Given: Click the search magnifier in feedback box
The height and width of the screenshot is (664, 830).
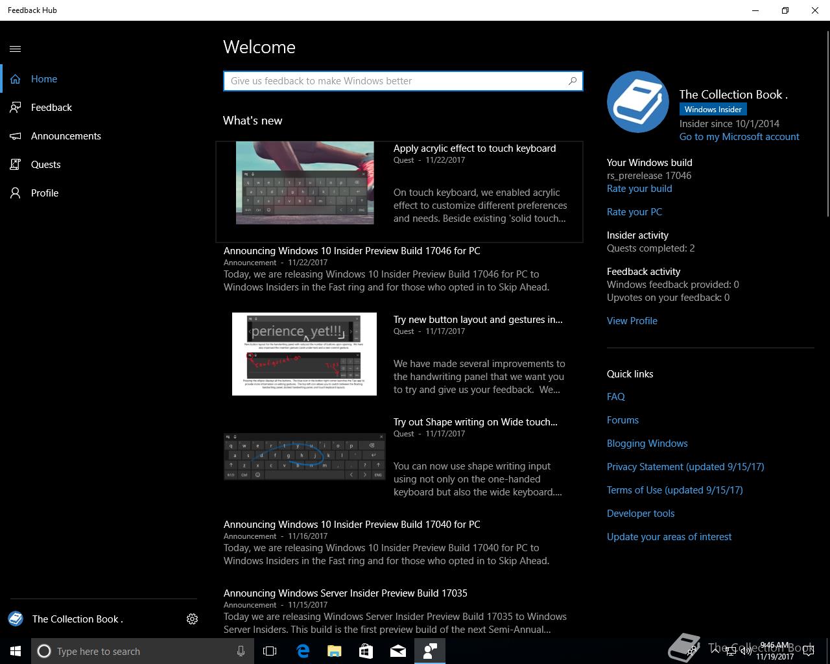Looking at the screenshot, I should 573,81.
